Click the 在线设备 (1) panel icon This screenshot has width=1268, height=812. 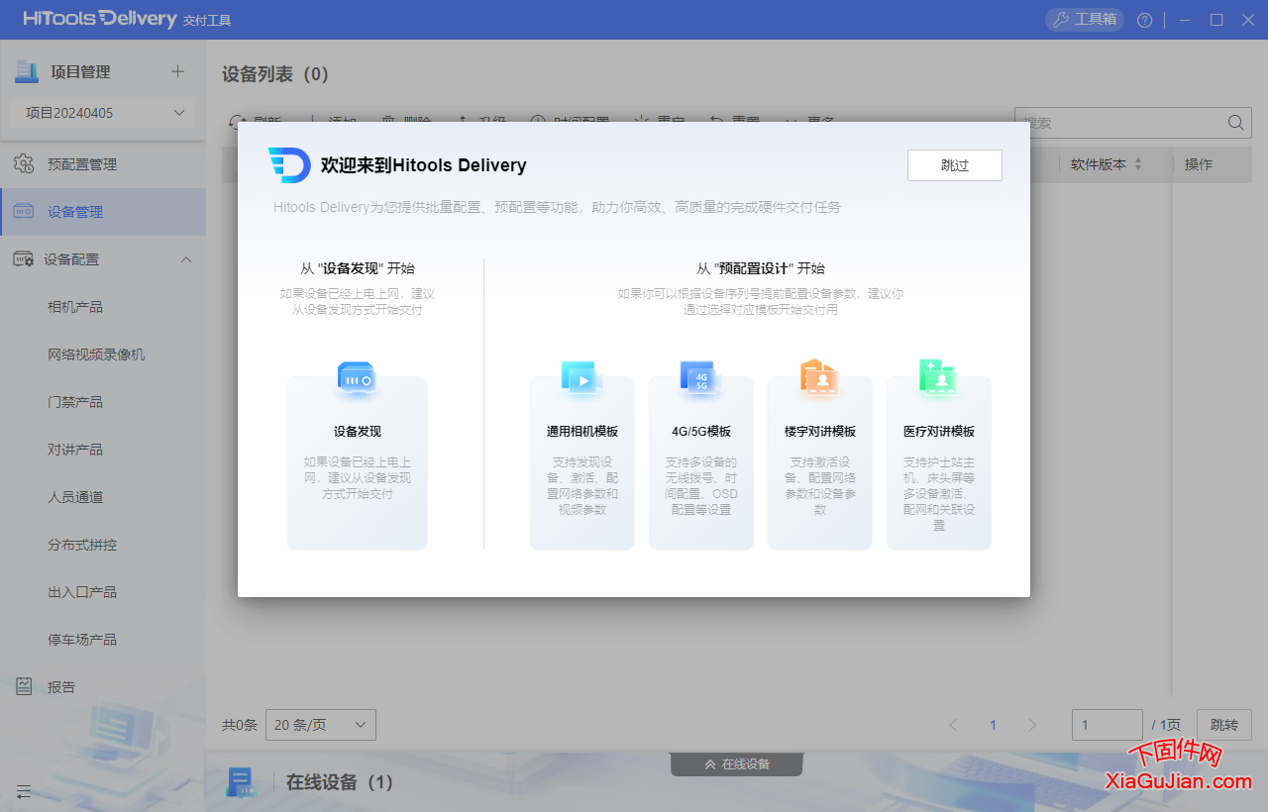click(x=240, y=782)
